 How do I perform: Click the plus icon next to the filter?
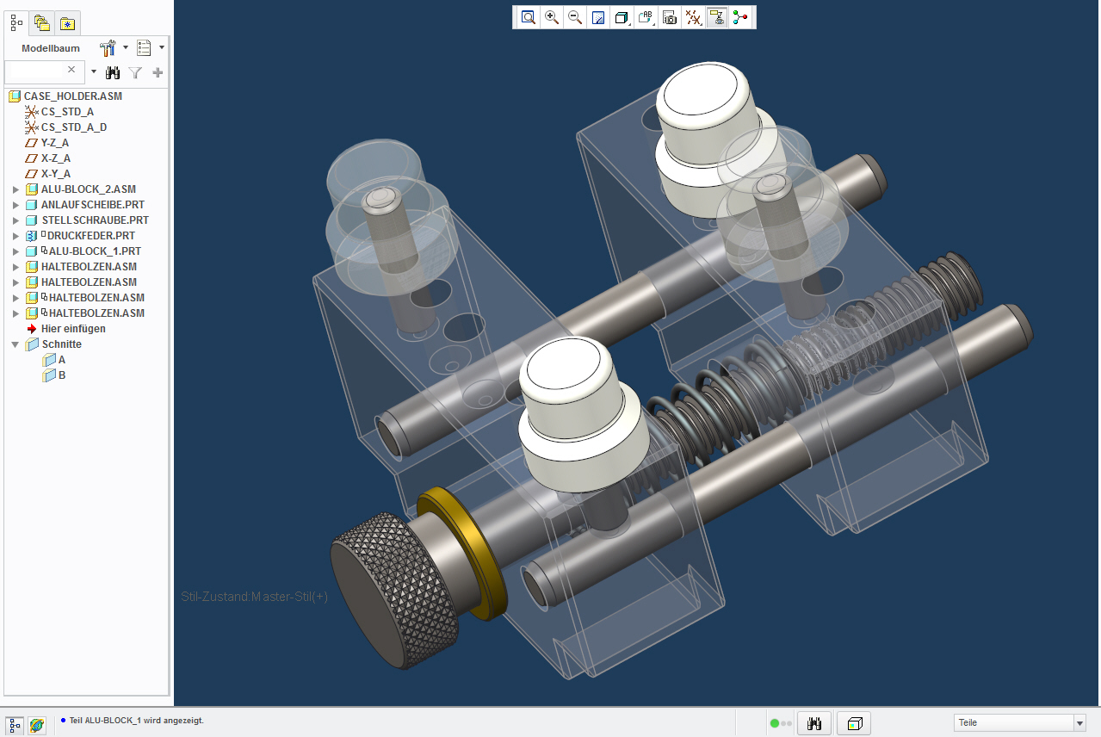click(158, 73)
